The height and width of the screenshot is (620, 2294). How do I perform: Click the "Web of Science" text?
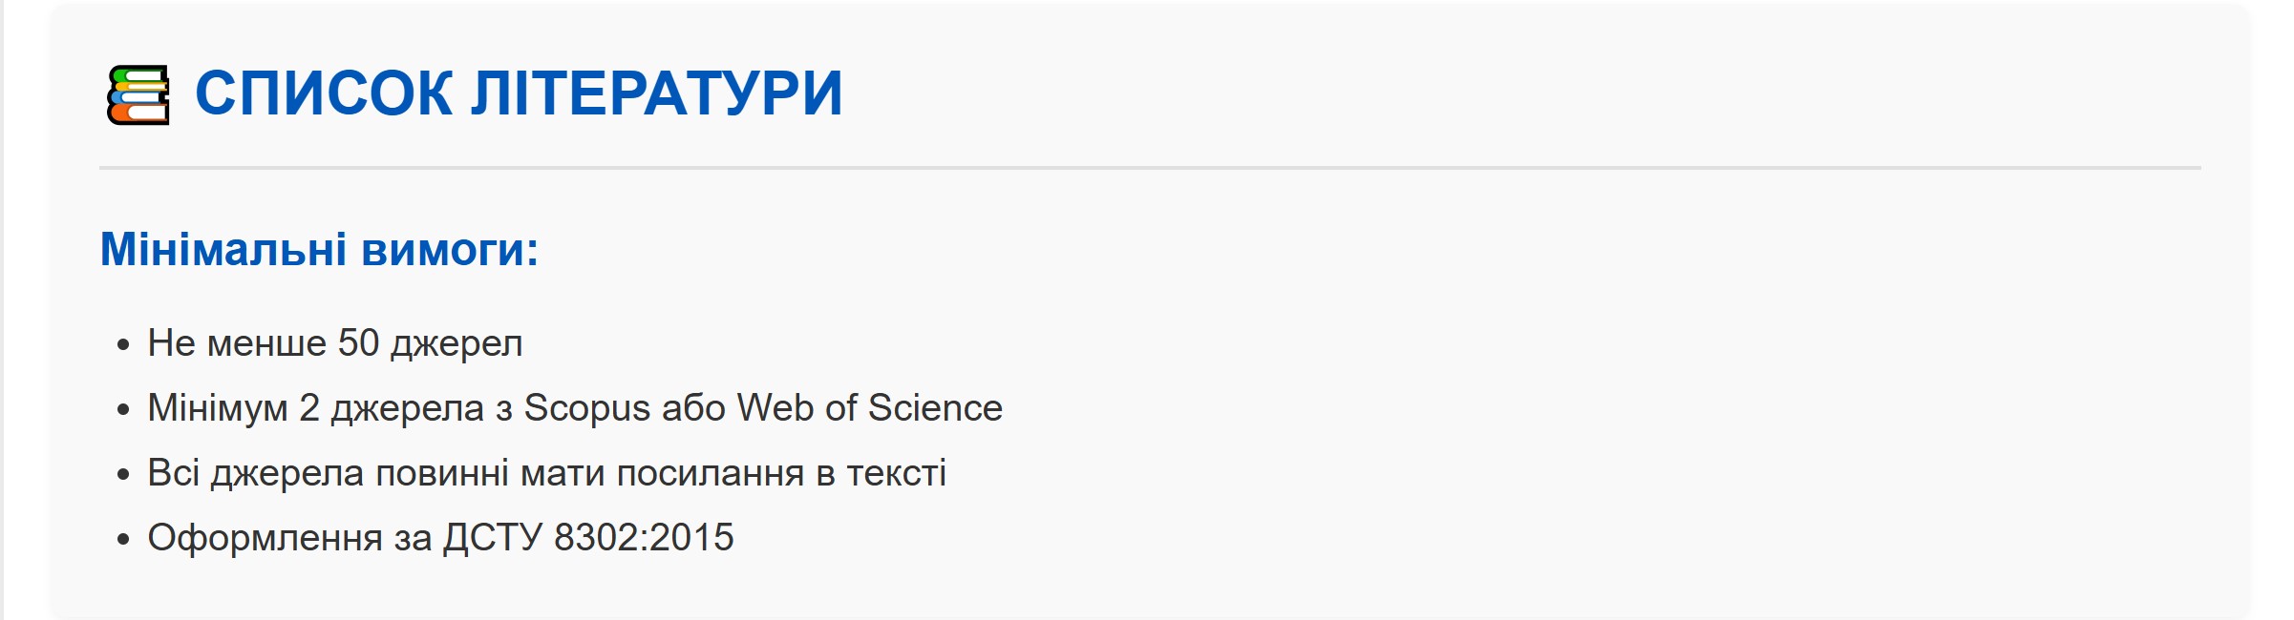869,408
